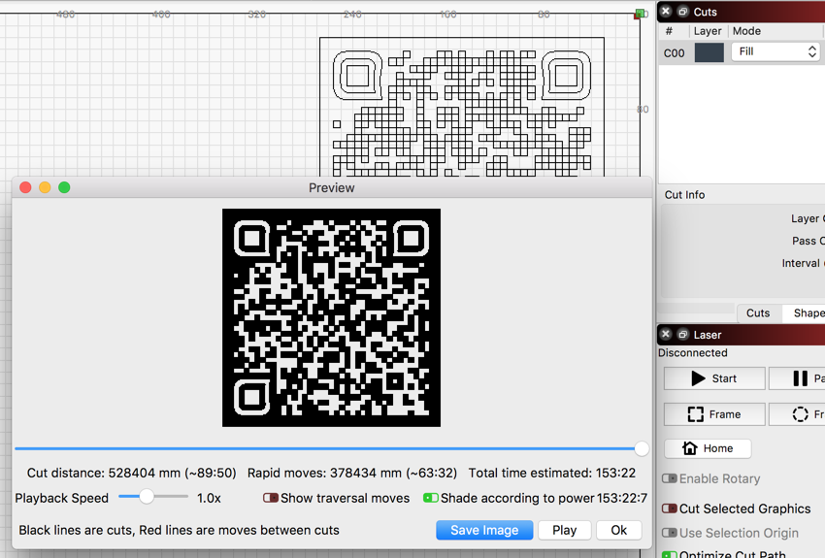Click the circular rubber-band frame button
The image size is (825, 558).
point(797,414)
